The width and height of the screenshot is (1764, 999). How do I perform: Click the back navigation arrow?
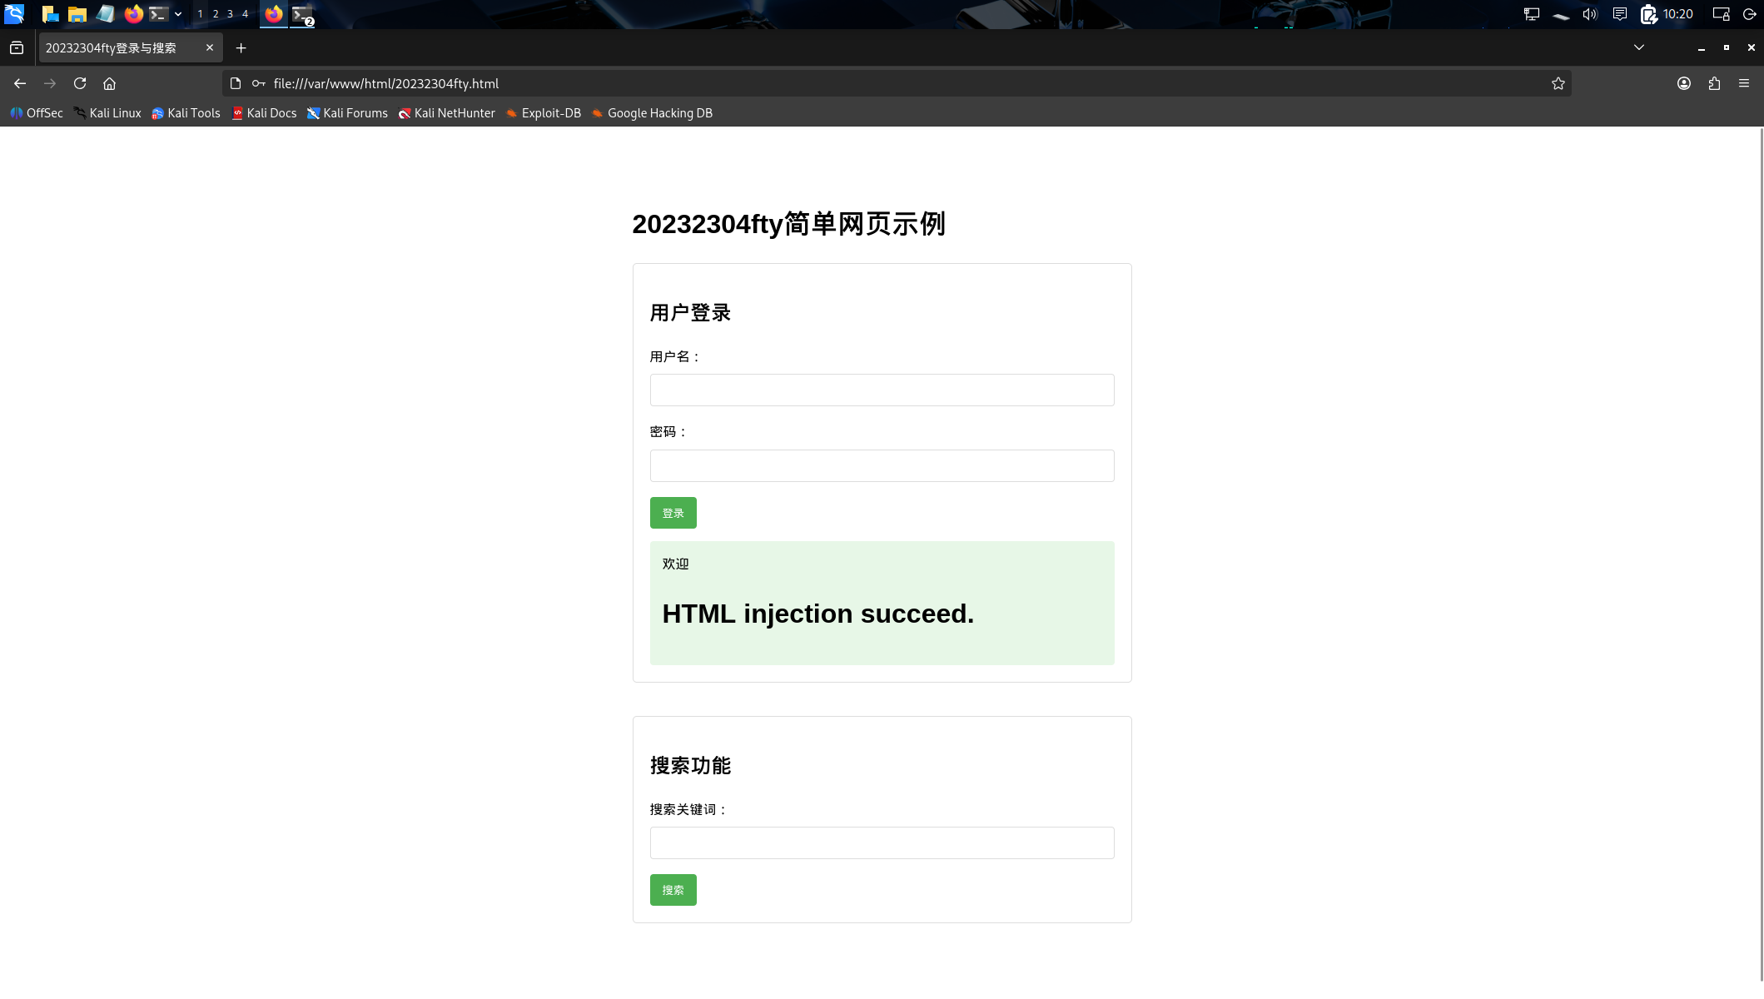19,83
